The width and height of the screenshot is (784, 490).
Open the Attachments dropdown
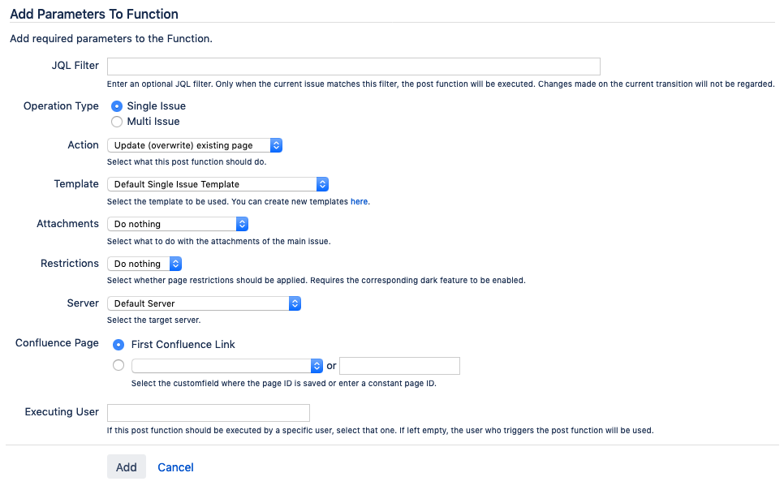177,224
